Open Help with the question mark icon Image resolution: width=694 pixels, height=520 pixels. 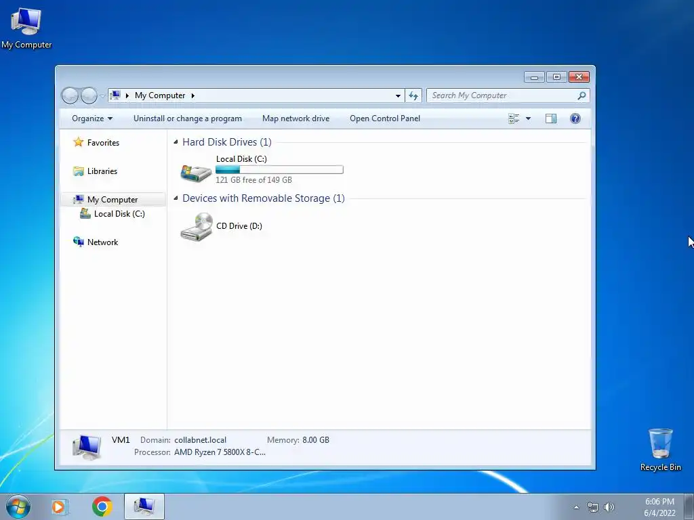click(575, 118)
